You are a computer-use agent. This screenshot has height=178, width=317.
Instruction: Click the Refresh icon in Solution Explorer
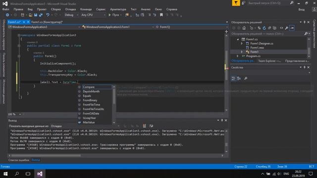point(264,28)
